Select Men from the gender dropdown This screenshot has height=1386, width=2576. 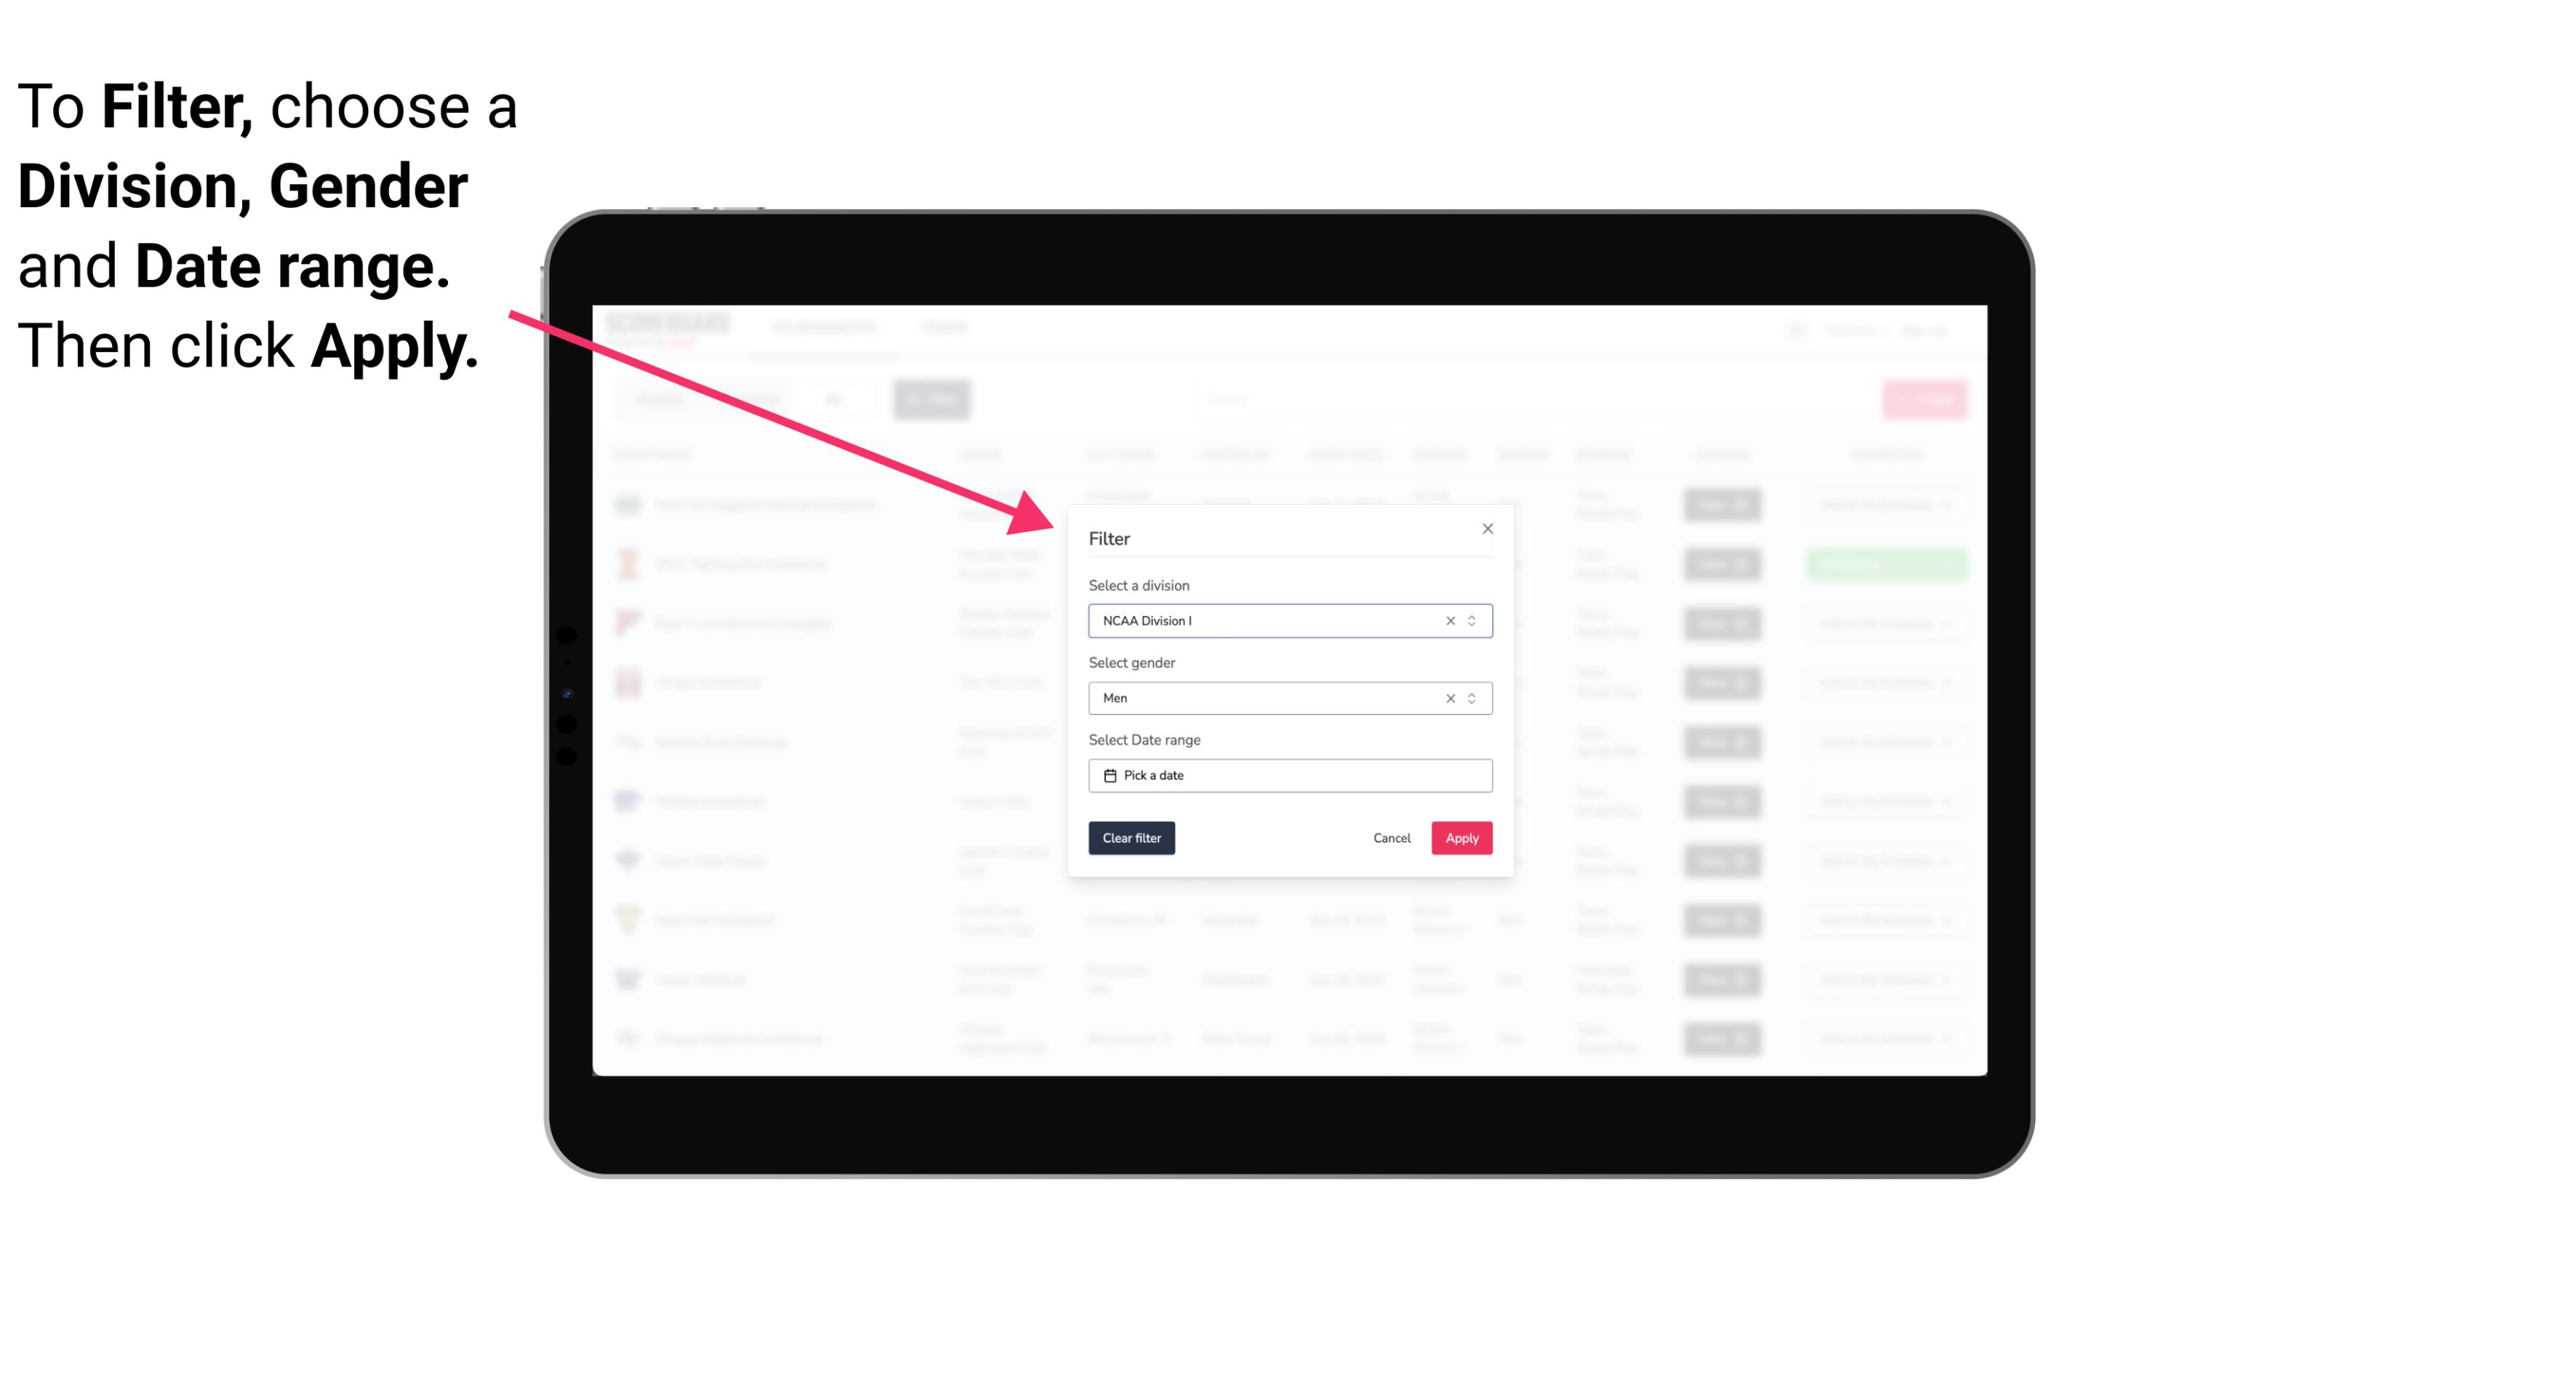(x=1287, y=698)
